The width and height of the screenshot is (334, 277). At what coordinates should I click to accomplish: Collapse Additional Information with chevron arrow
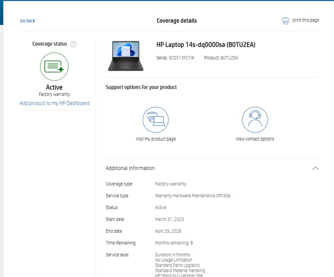[315, 168]
